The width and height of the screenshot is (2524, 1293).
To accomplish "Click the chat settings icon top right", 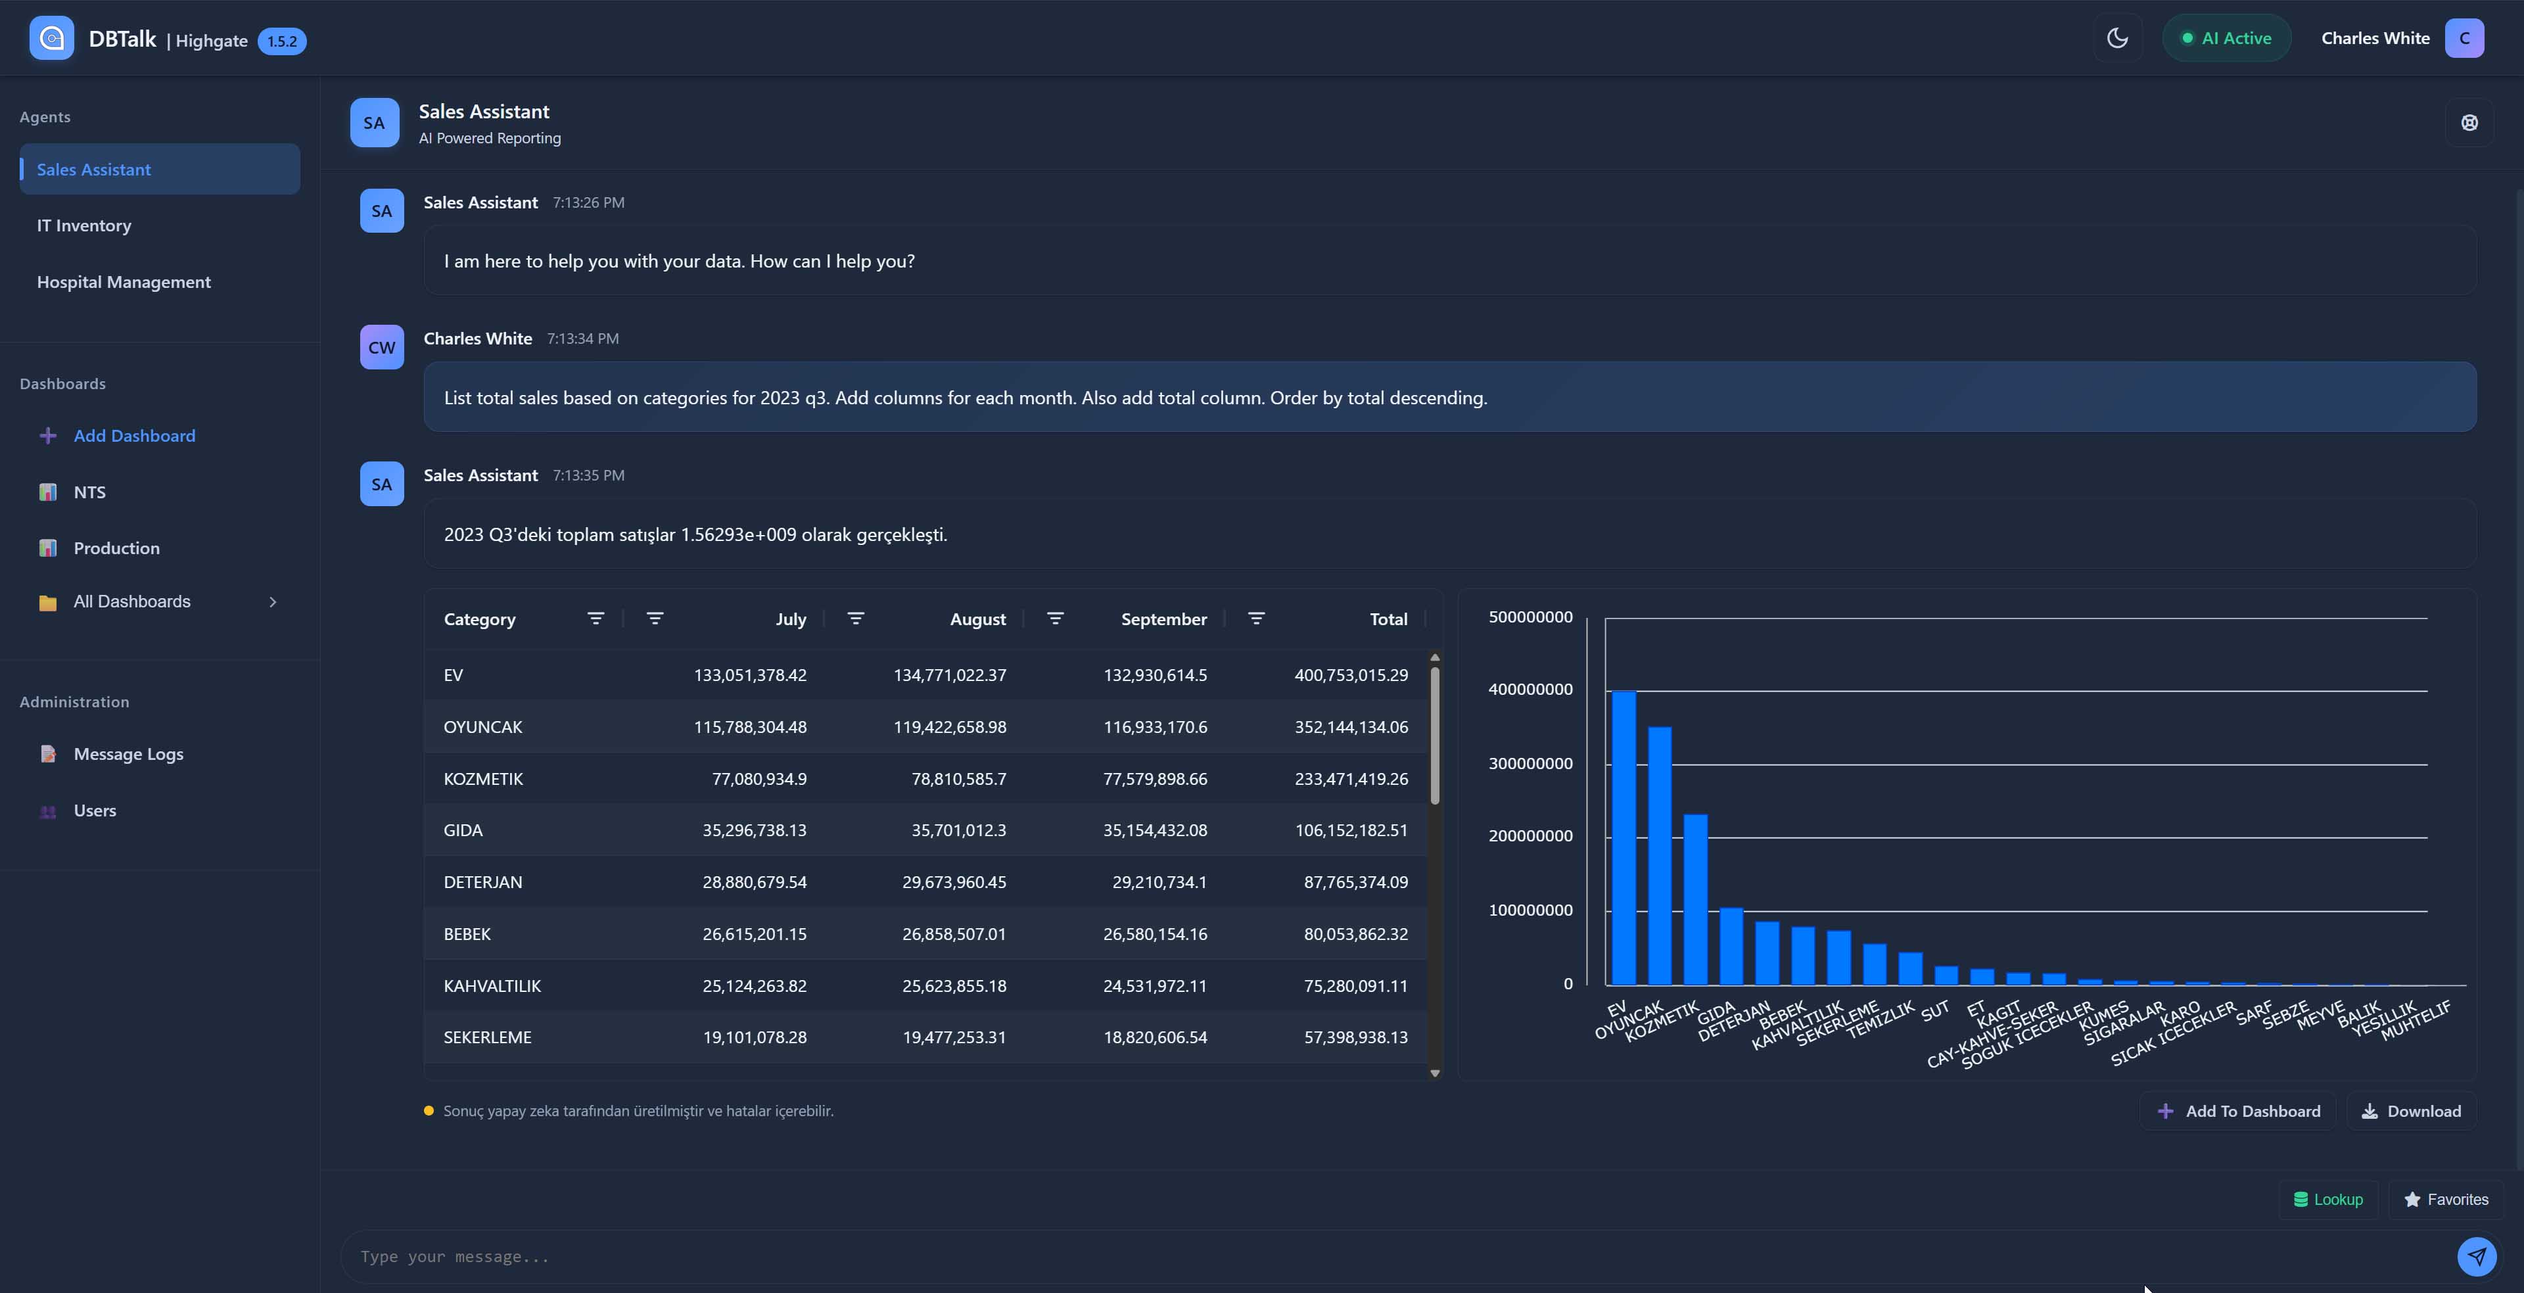I will click(x=2469, y=122).
